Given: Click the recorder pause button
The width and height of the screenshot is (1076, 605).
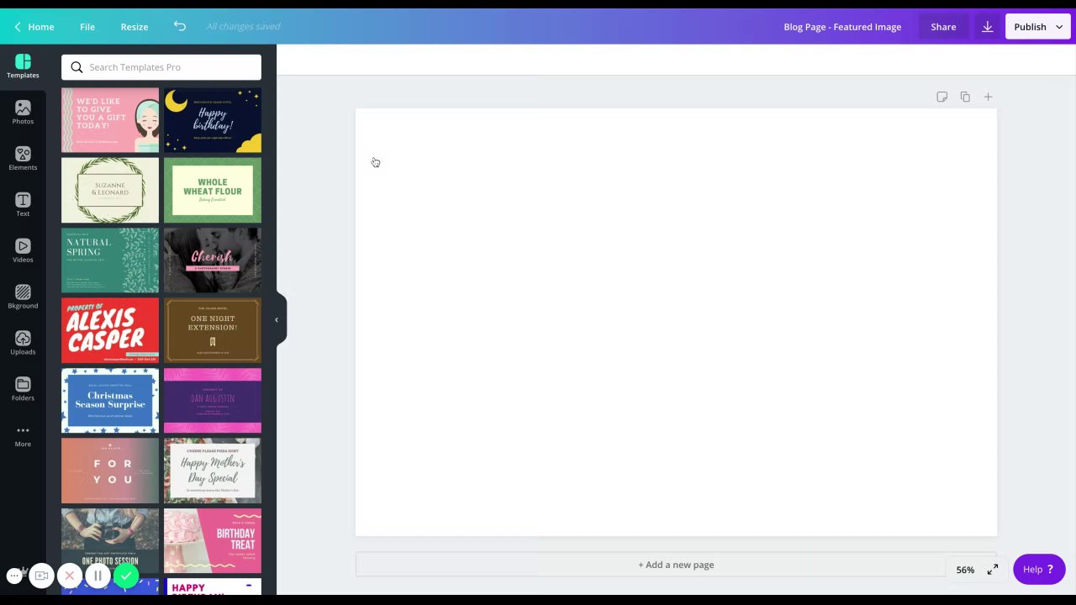Looking at the screenshot, I should coord(98,576).
